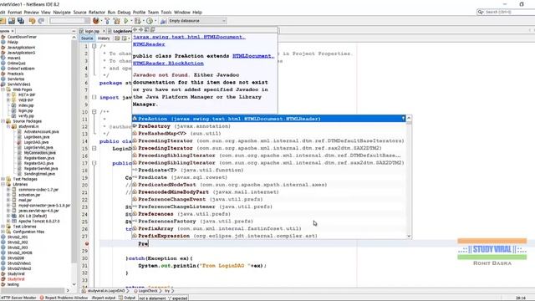535x301 pixels.
Task: Click the Struts2_001 project globe icon
Action: click(3, 237)
